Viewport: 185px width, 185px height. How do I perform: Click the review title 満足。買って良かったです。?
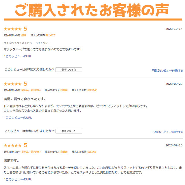25,99
